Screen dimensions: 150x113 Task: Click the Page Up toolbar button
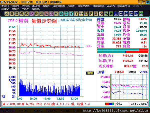tap(126, 14)
